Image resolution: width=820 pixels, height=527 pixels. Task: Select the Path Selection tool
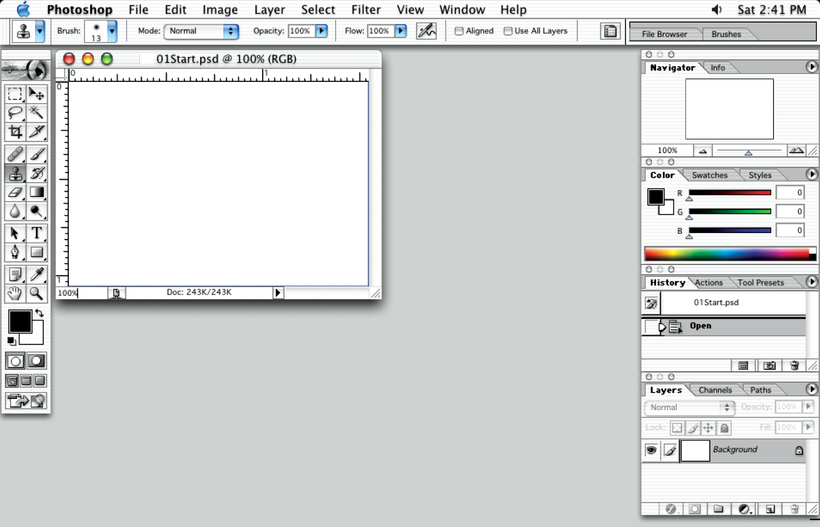tap(15, 234)
